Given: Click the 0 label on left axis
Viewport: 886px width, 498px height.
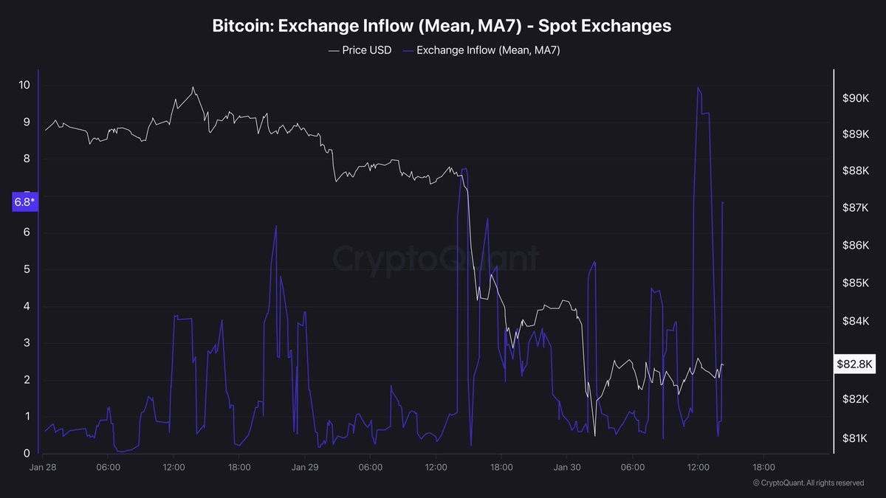Looking at the screenshot, I should tap(27, 453).
